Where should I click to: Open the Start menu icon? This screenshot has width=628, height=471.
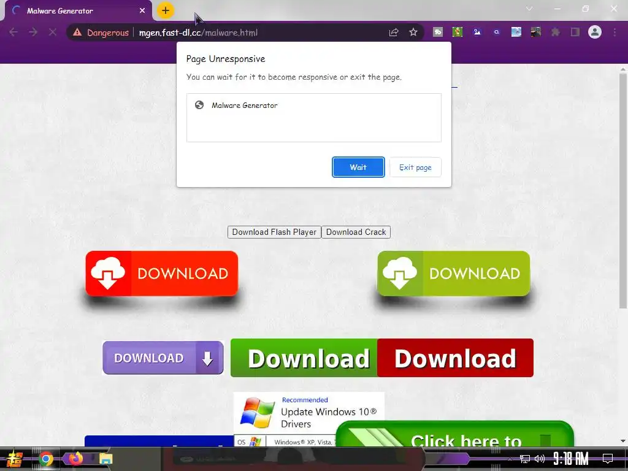click(x=13, y=459)
